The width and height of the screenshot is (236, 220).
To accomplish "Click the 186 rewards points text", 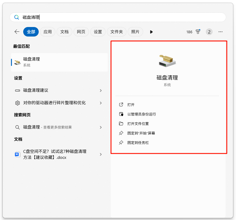I will (189, 32).
